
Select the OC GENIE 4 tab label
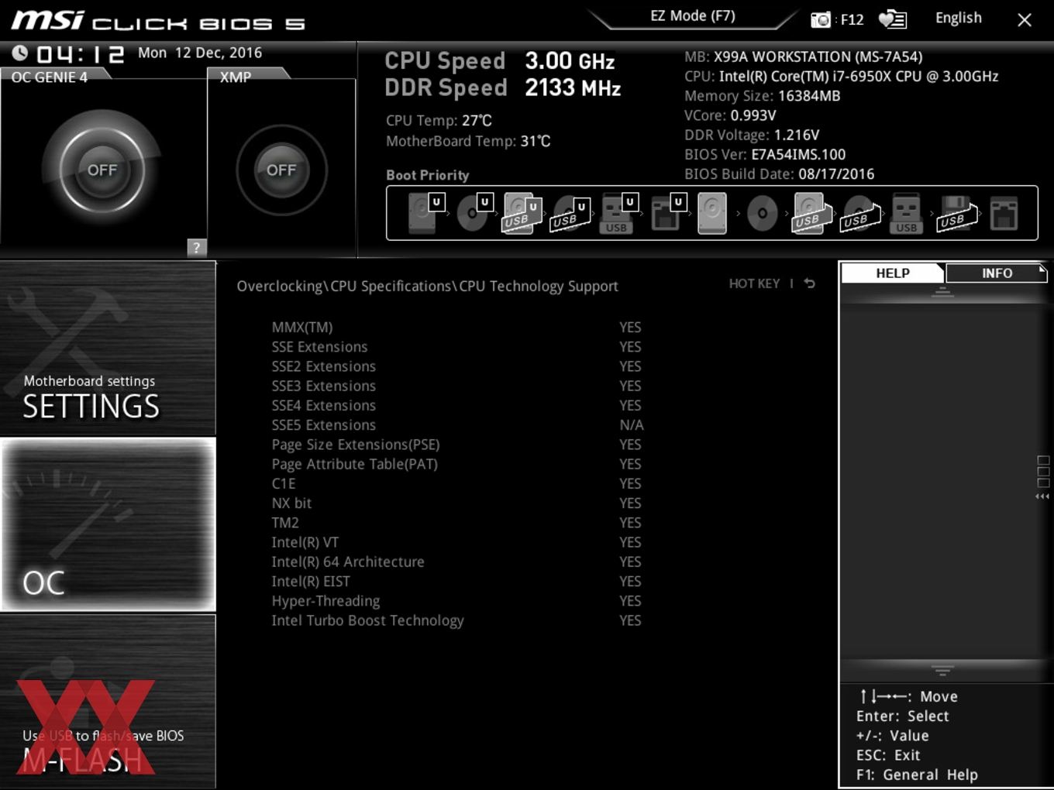click(x=50, y=77)
